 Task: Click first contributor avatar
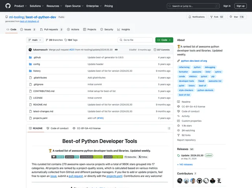click(x=180, y=181)
